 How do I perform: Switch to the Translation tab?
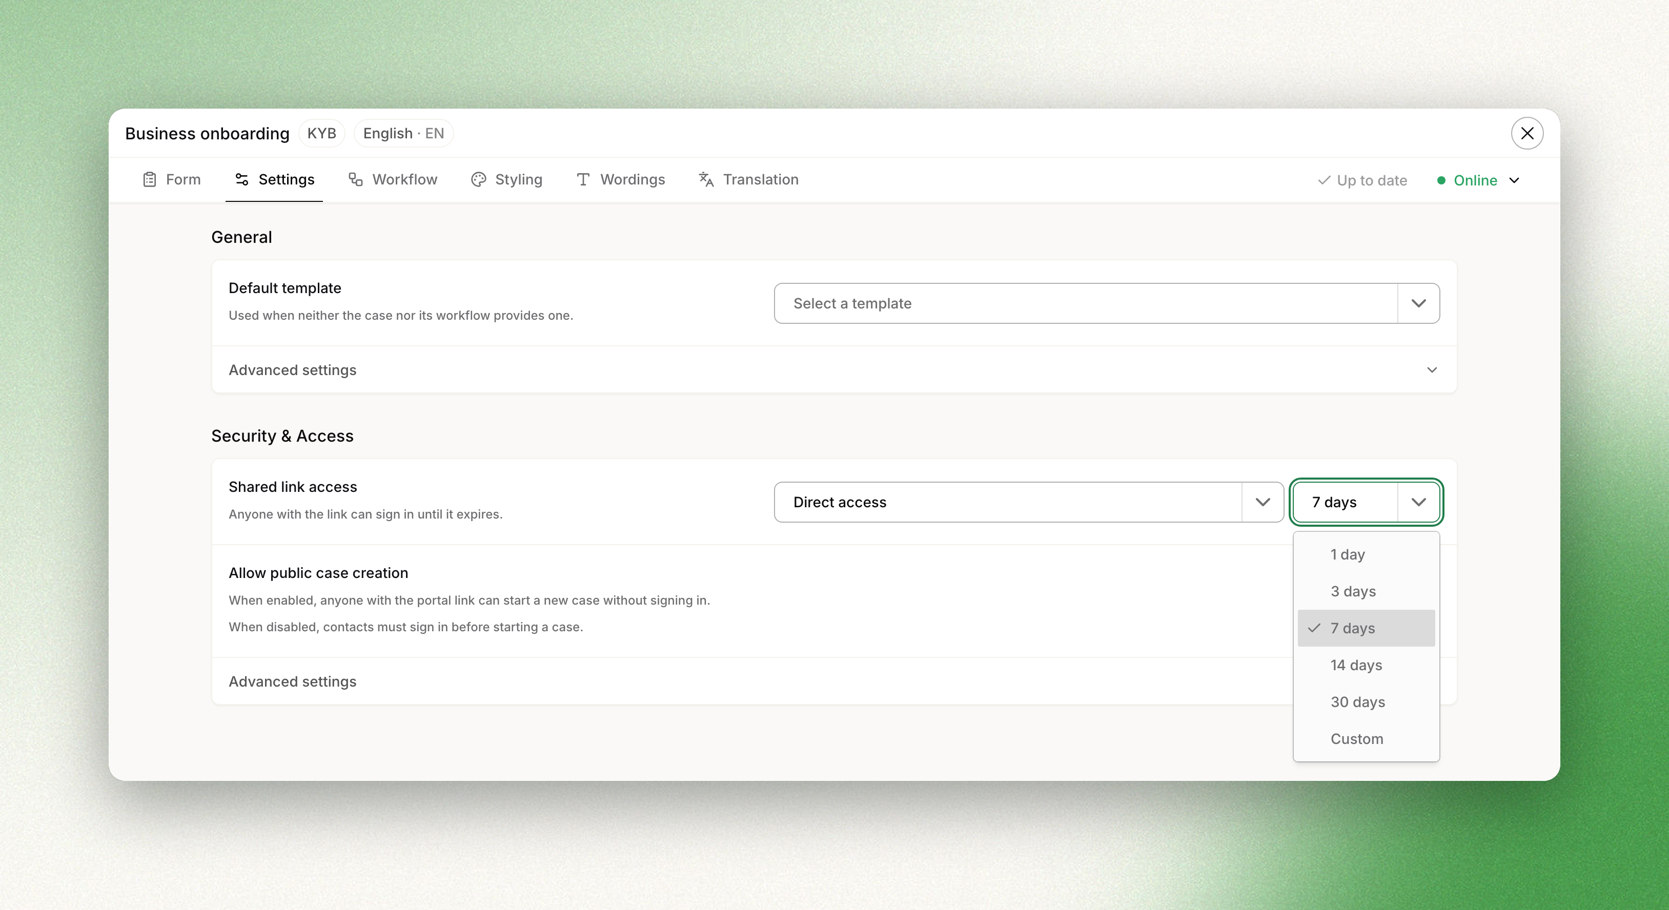749,179
